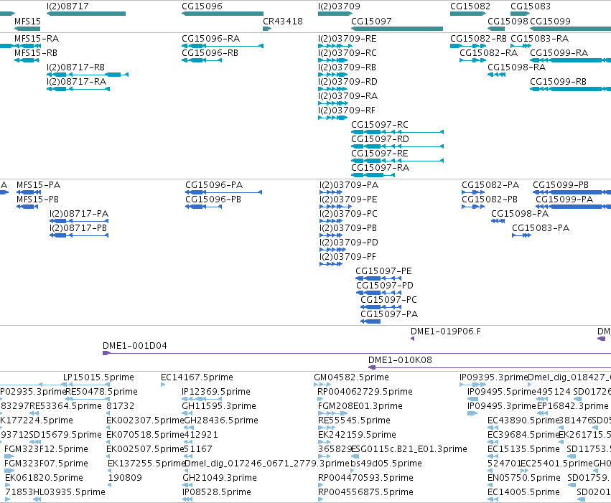Click the CG15097-RD transcript label
The width and height of the screenshot is (611, 503).
[x=380, y=139]
